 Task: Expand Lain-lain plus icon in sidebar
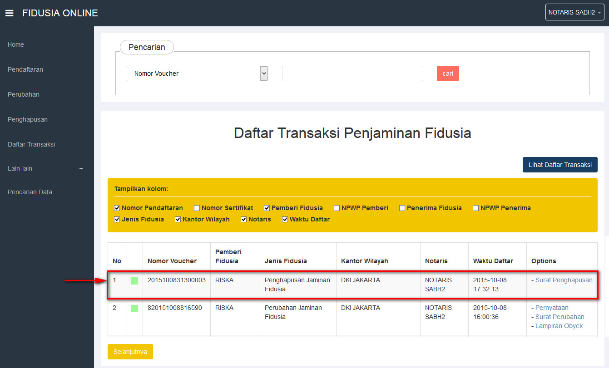[81, 168]
